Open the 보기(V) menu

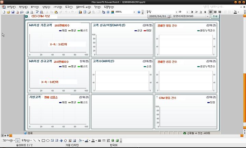pyautogui.click(x=35, y=7)
